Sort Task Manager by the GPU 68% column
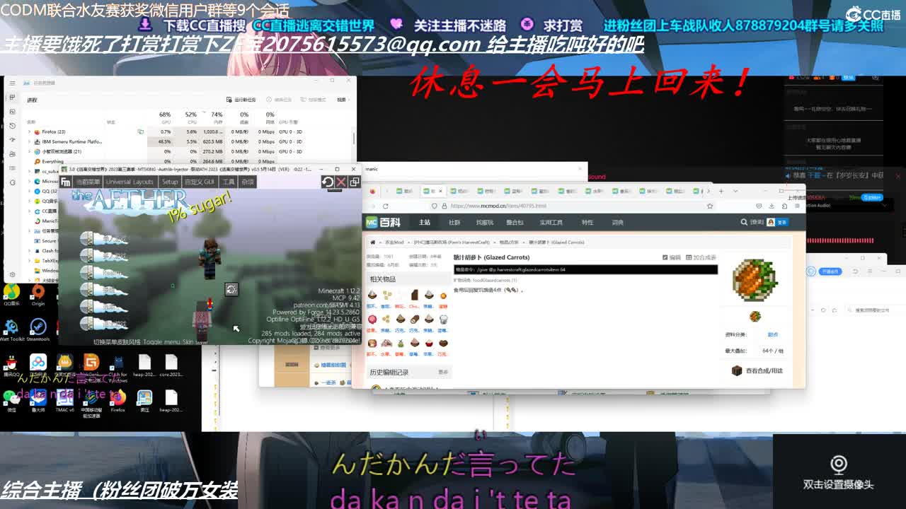Viewport: 906px width, 509px height. (x=165, y=117)
